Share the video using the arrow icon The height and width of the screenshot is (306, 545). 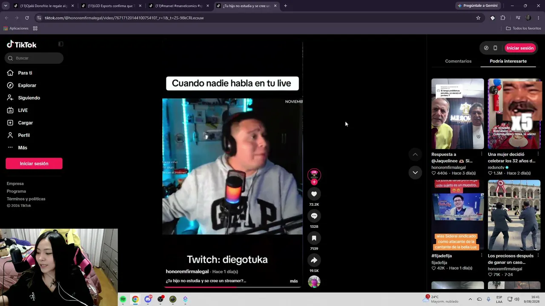pos(314,260)
